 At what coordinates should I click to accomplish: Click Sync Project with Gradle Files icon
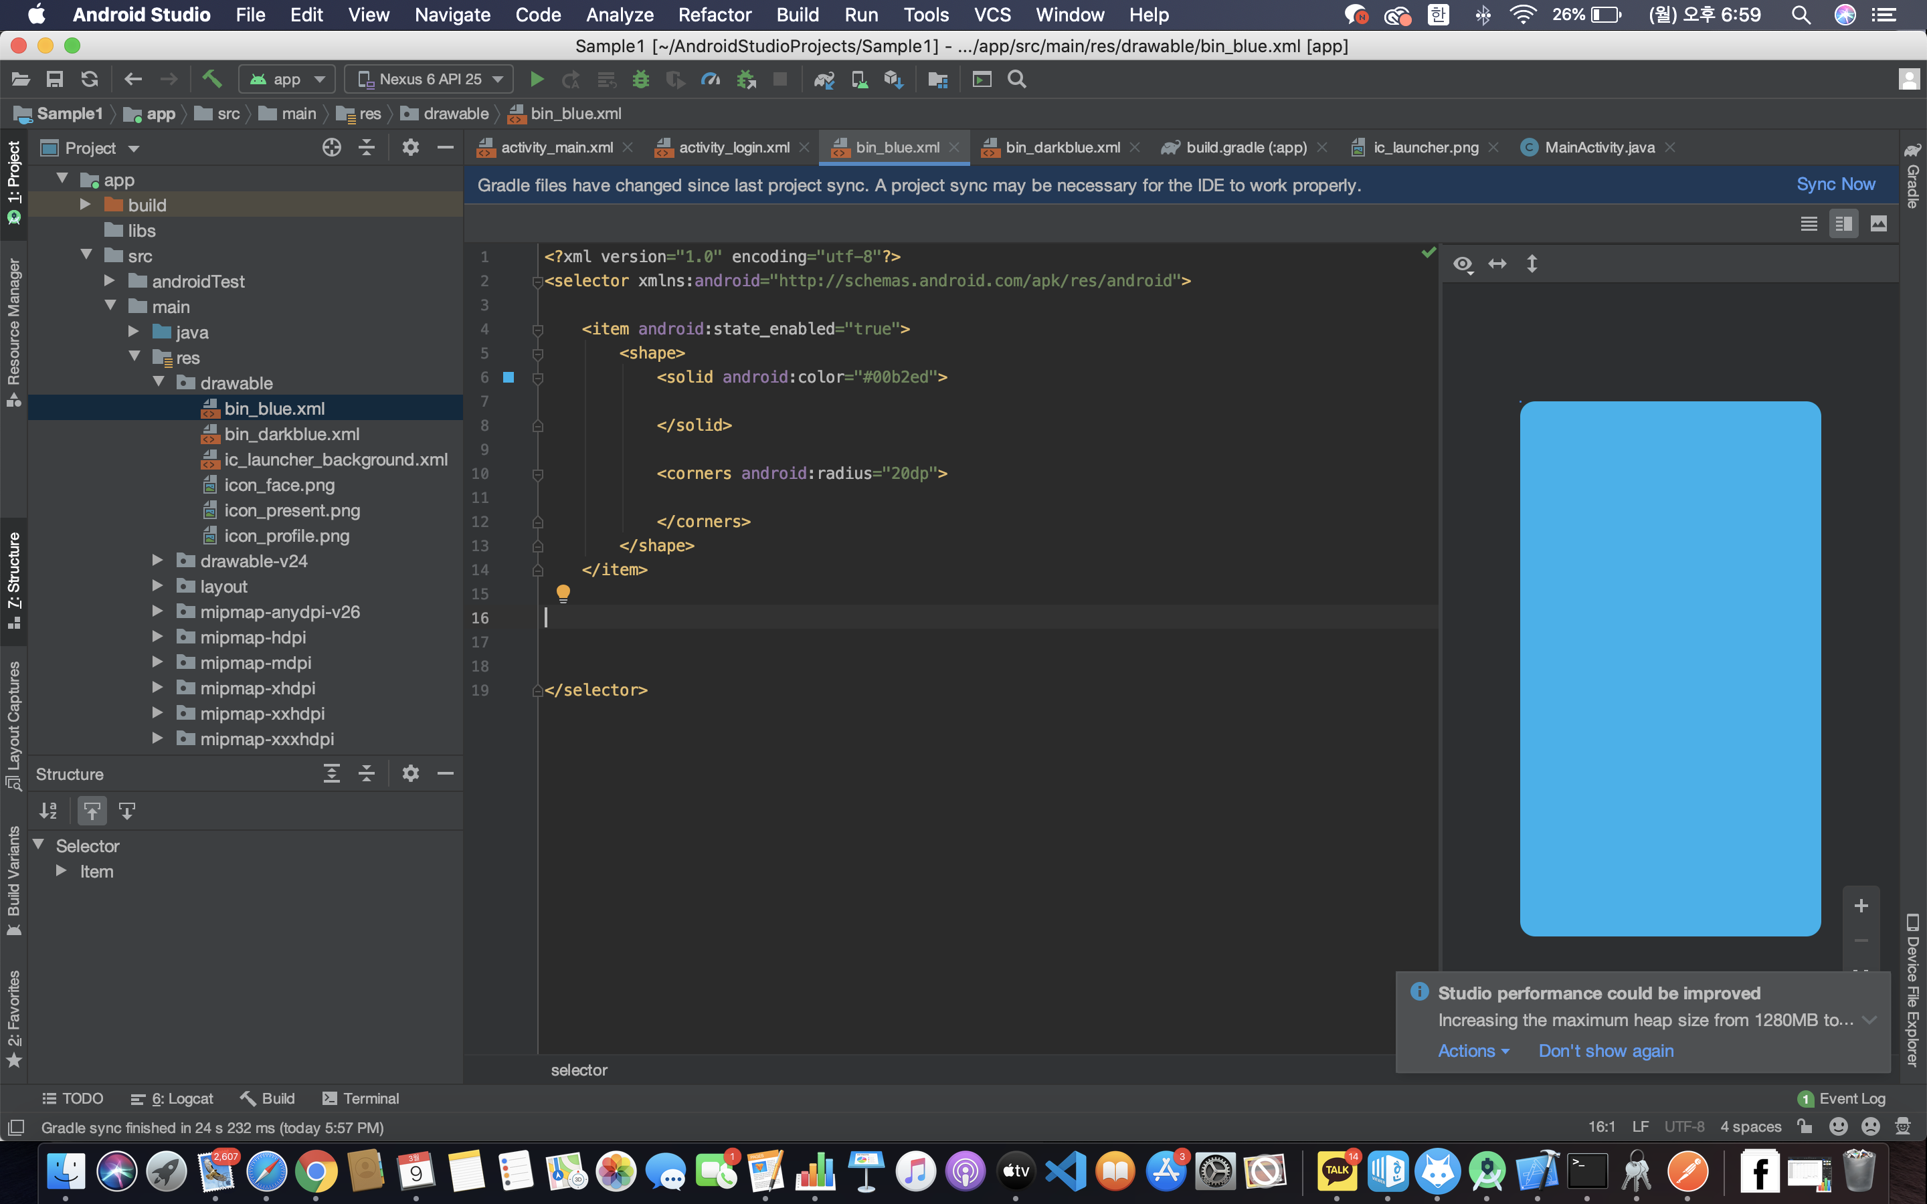(824, 79)
